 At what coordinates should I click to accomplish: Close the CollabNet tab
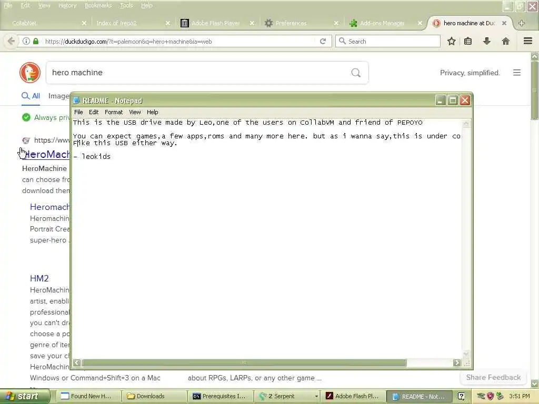pos(84,23)
